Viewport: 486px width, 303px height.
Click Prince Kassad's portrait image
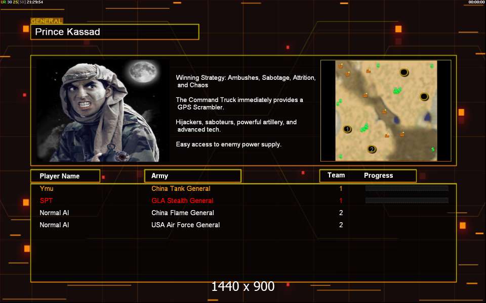(x=103, y=111)
